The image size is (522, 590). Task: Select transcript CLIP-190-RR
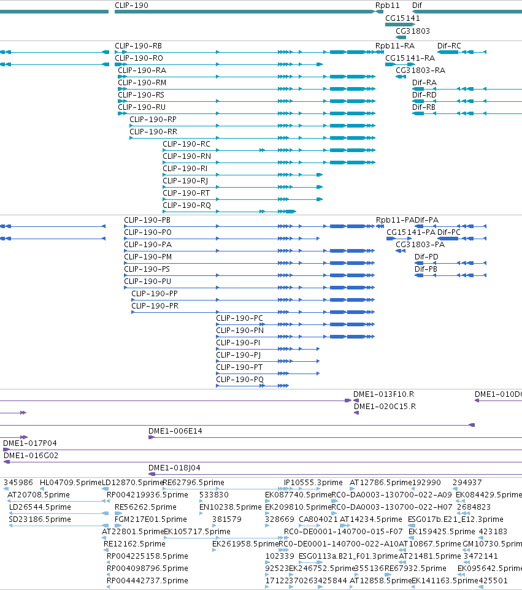pos(153,132)
